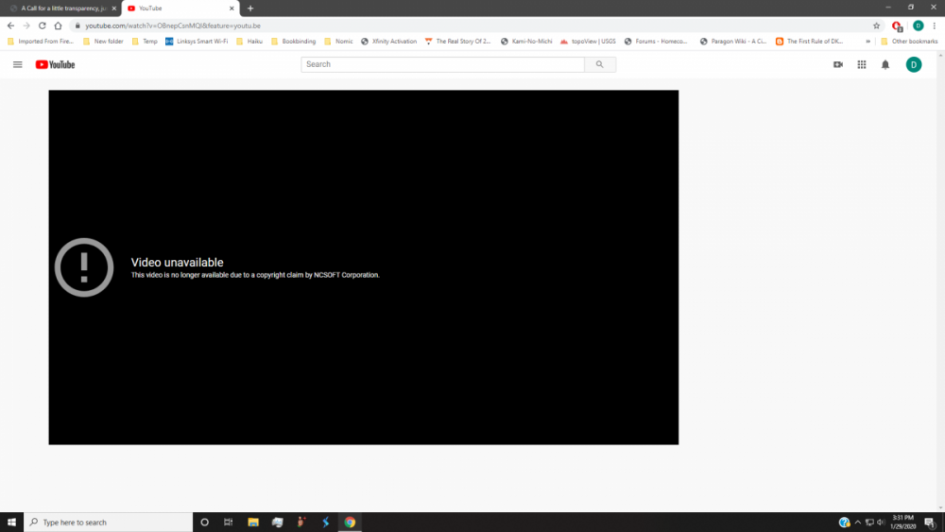Open Cortana circle icon on taskbar

point(204,523)
